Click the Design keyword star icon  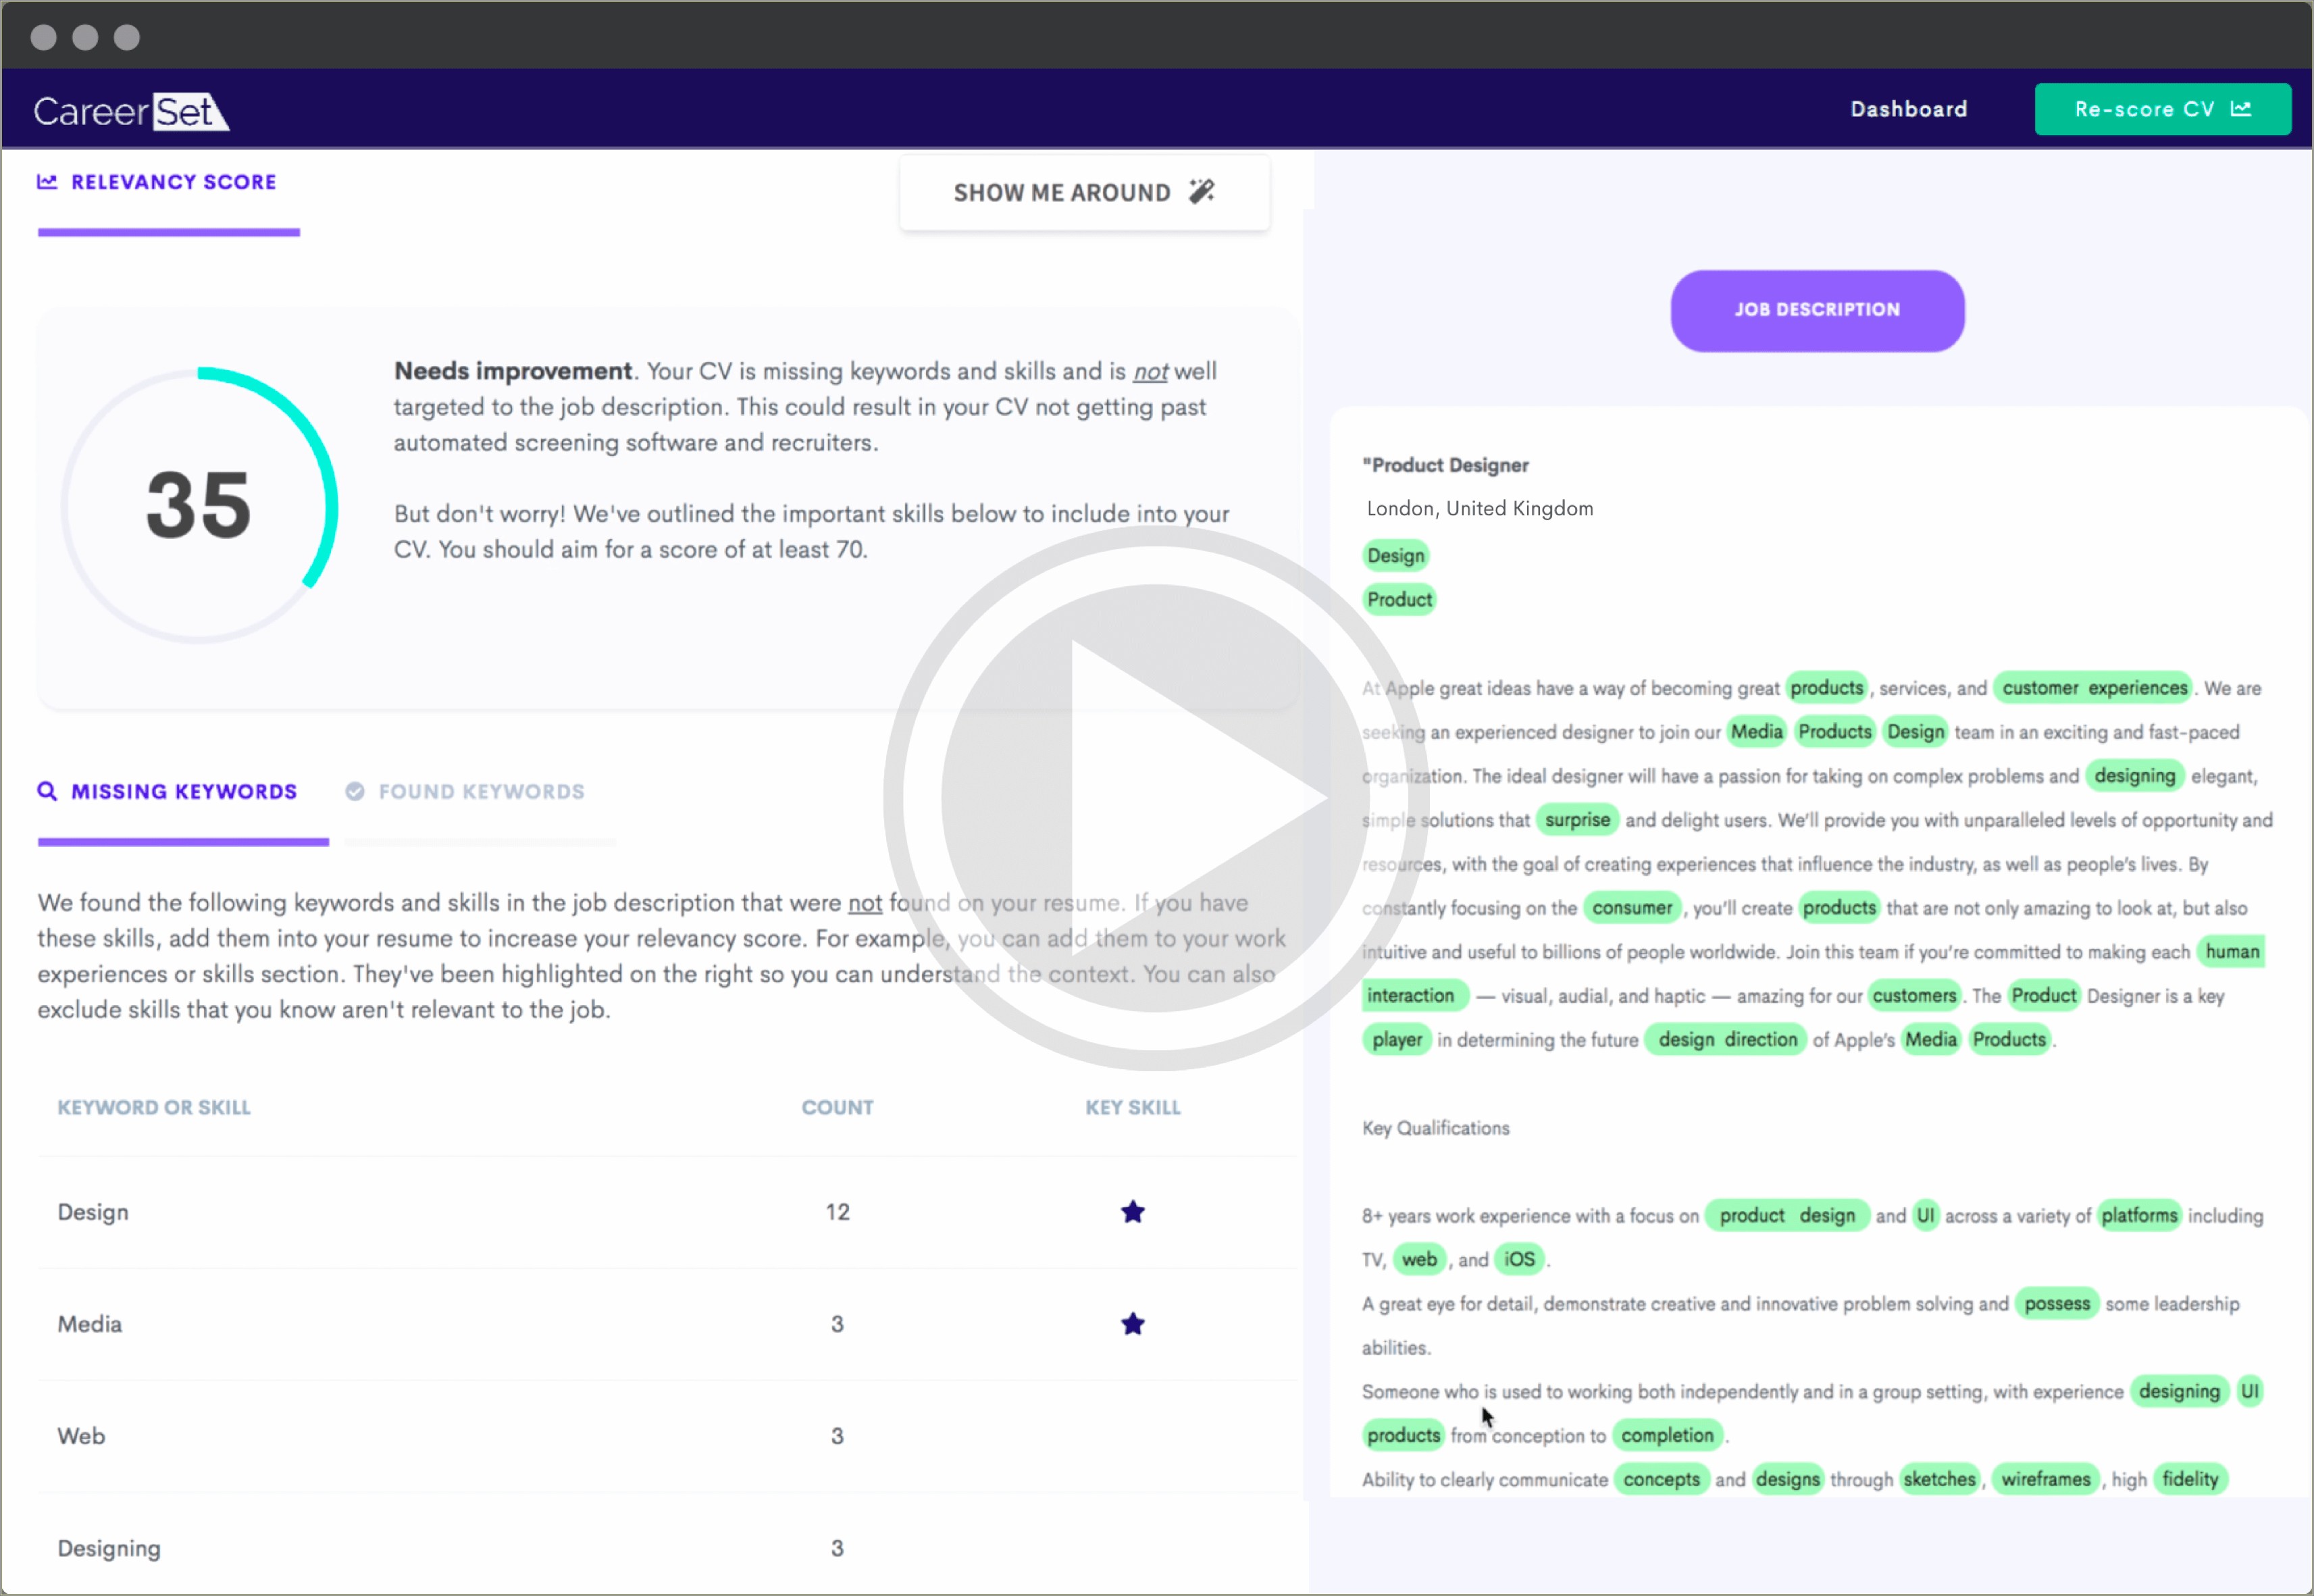click(x=1133, y=1211)
